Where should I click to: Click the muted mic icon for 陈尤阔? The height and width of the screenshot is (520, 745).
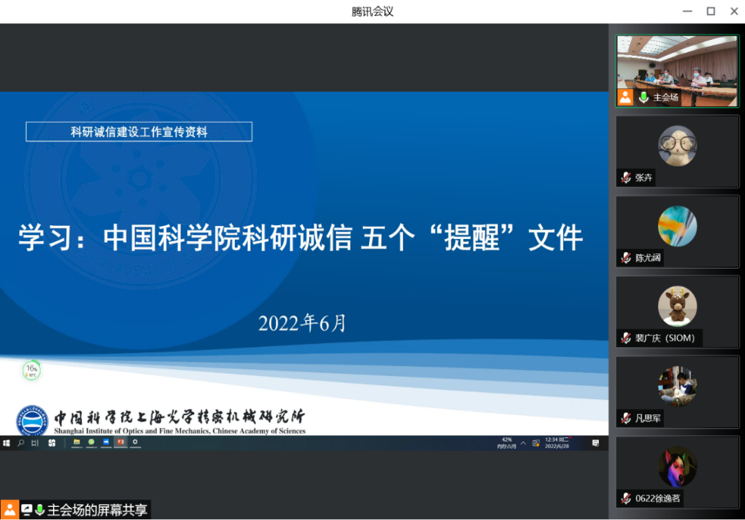coord(626,258)
